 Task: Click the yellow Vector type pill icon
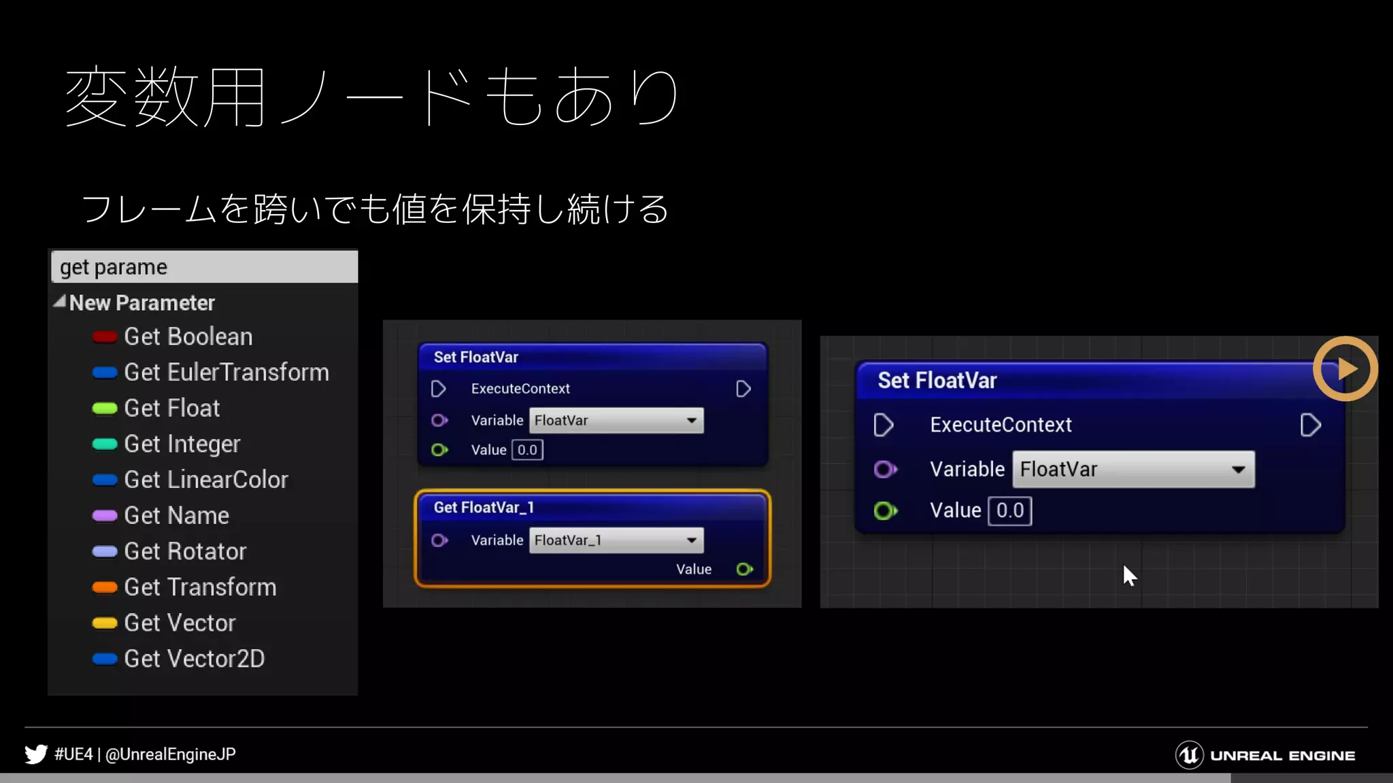coord(105,623)
